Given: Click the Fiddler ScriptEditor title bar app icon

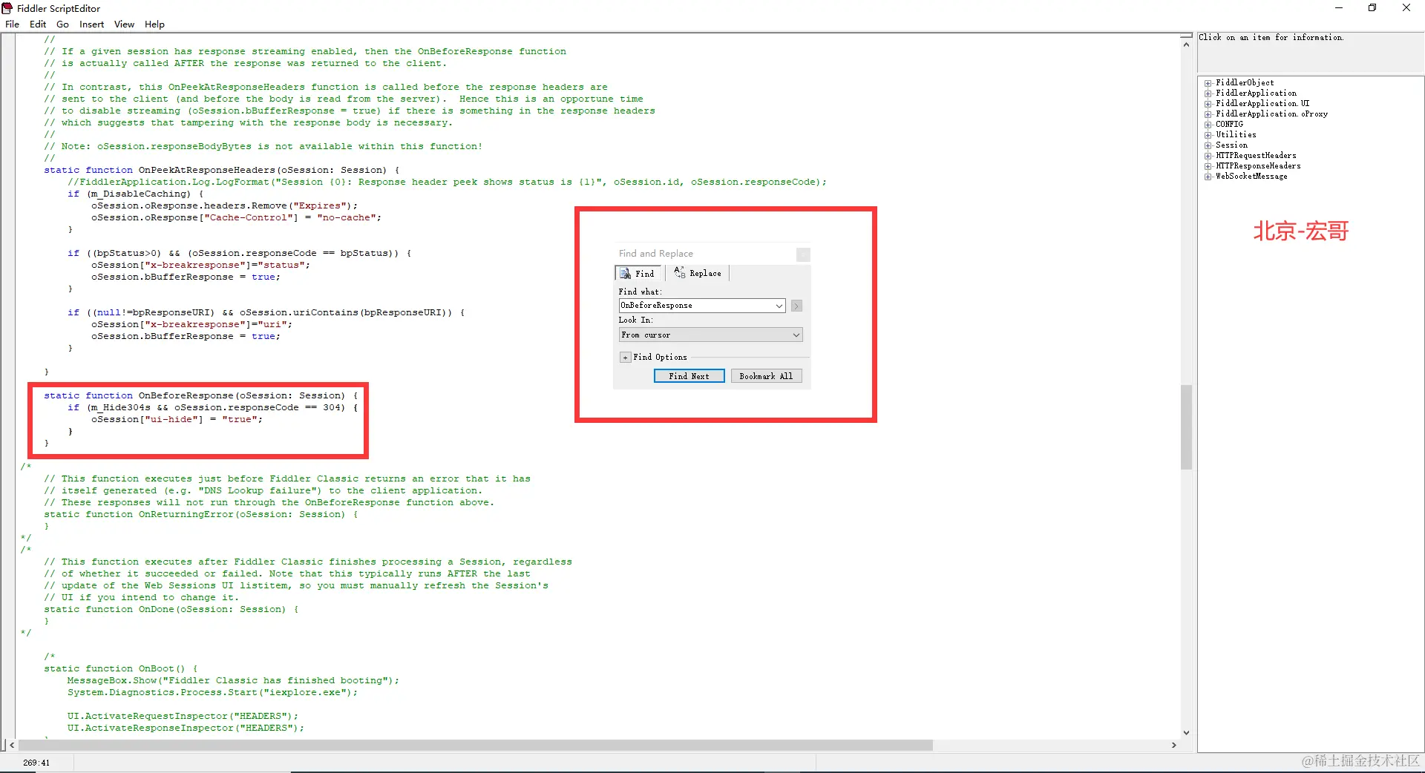Looking at the screenshot, I should pos(7,8).
